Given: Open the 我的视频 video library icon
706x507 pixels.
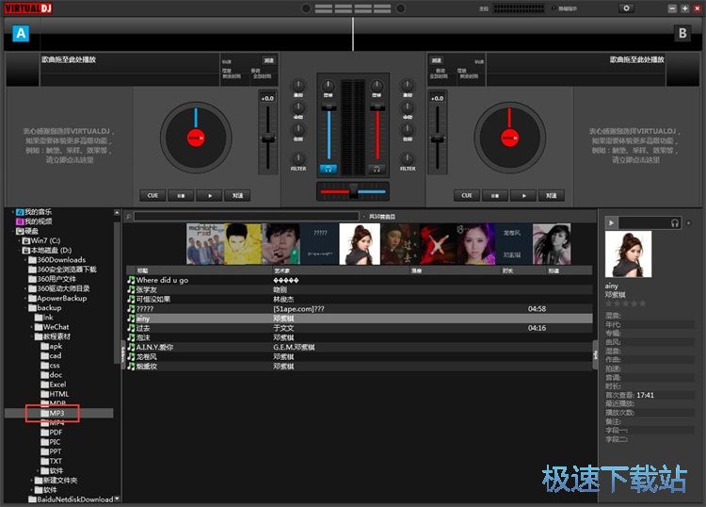Looking at the screenshot, I should [20, 221].
